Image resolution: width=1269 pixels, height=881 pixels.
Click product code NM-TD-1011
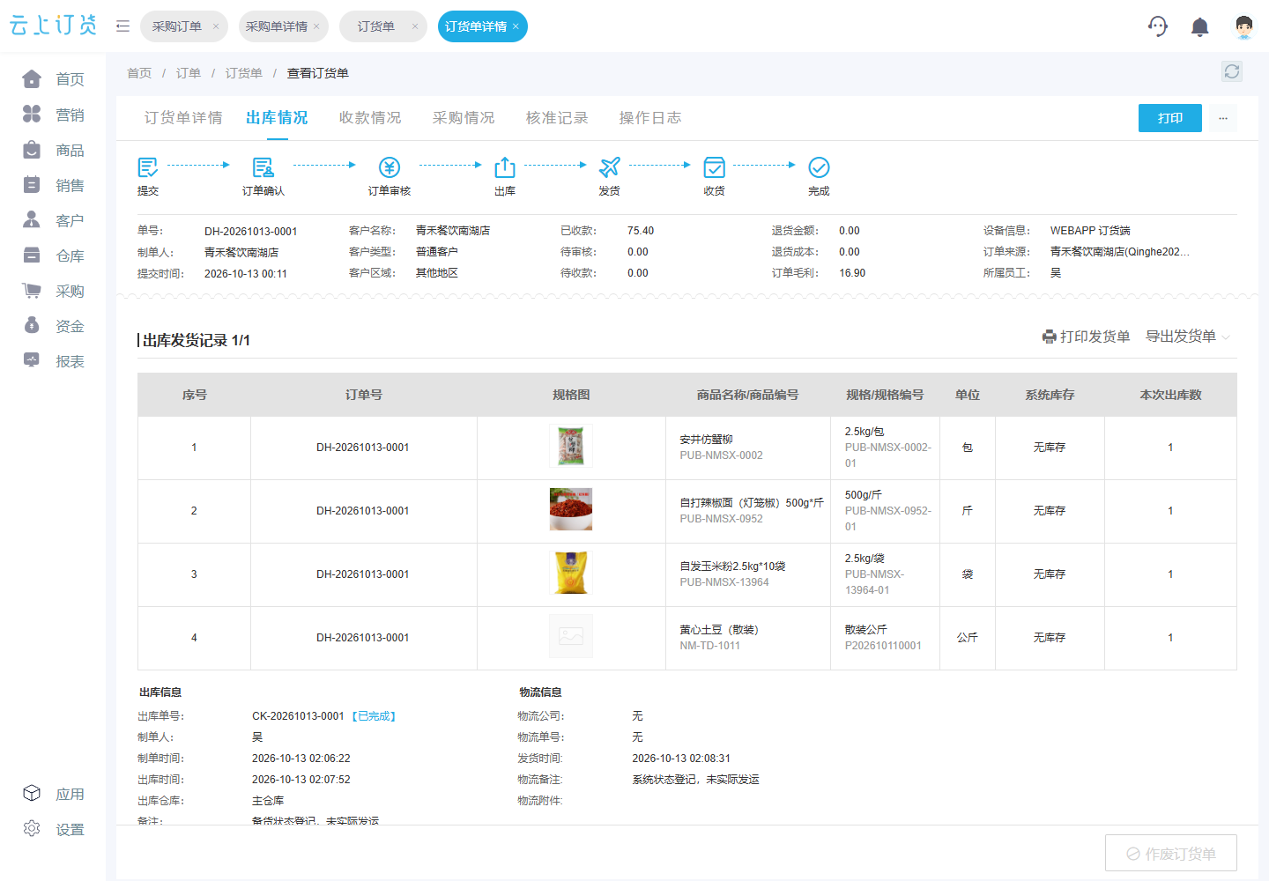click(710, 646)
